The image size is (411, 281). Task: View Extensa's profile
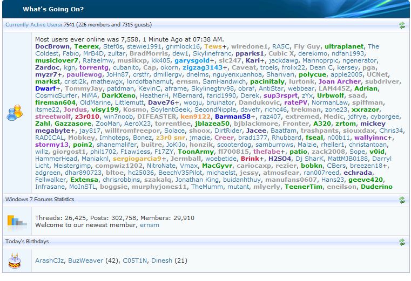84,180
